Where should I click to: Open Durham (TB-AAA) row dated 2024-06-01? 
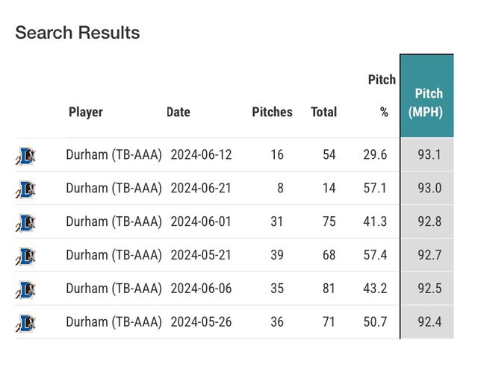click(x=114, y=222)
